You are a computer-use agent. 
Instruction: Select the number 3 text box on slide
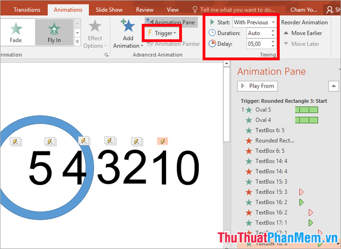click(x=109, y=167)
